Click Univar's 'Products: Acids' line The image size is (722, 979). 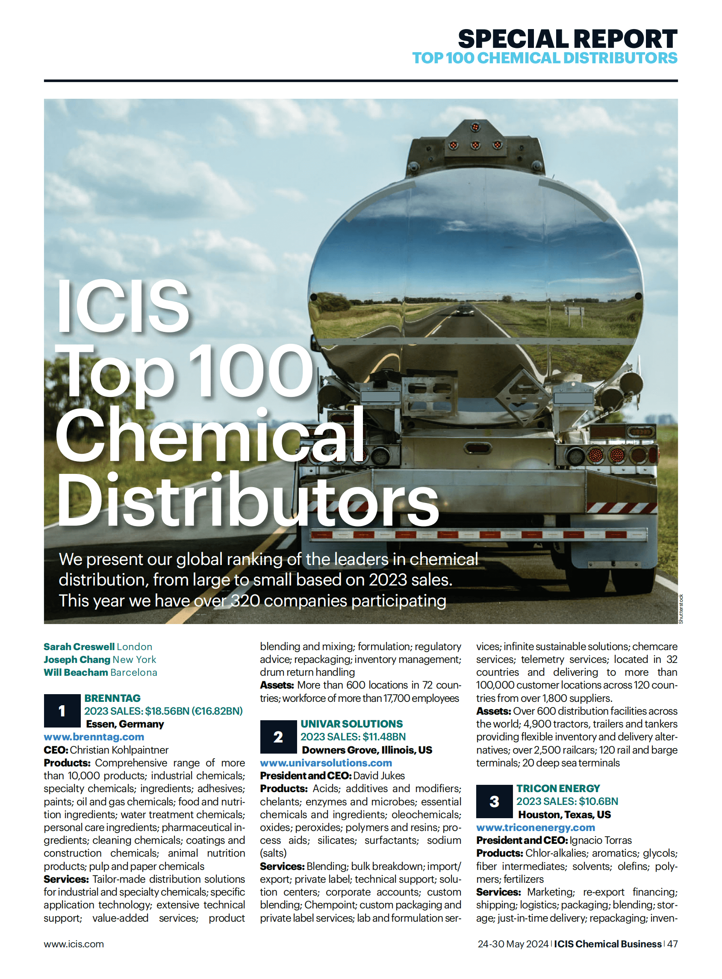click(x=360, y=788)
